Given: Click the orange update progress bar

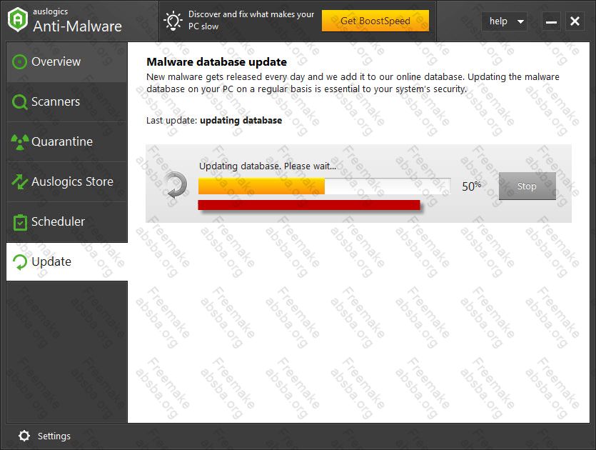Looking at the screenshot, I should (x=324, y=186).
